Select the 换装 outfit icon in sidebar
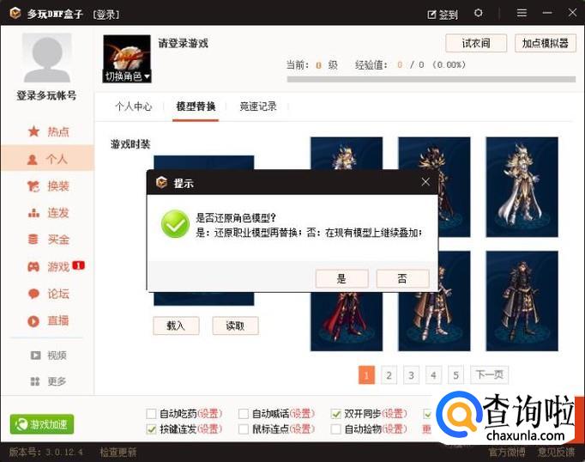585x462 pixels. (33, 186)
